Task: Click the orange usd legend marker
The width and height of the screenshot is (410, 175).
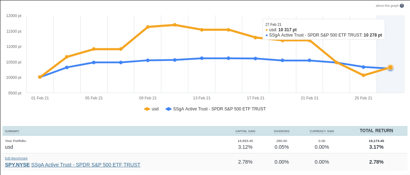Action: click(147, 109)
